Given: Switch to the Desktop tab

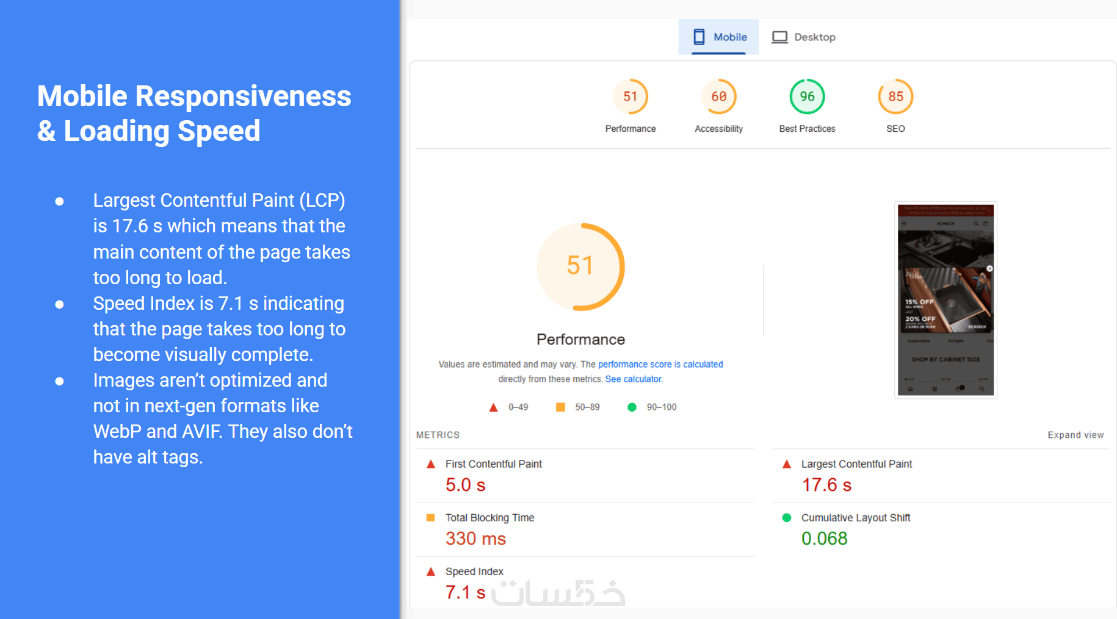Looking at the screenshot, I should [x=803, y=37].
